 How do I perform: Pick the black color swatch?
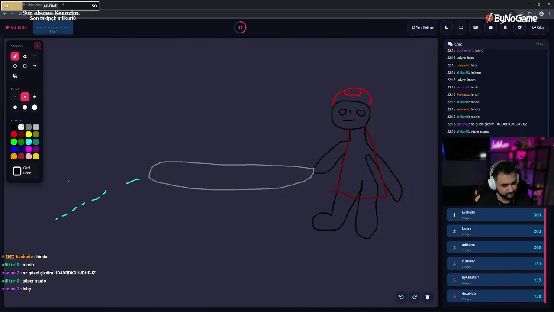tap(14, 127)
